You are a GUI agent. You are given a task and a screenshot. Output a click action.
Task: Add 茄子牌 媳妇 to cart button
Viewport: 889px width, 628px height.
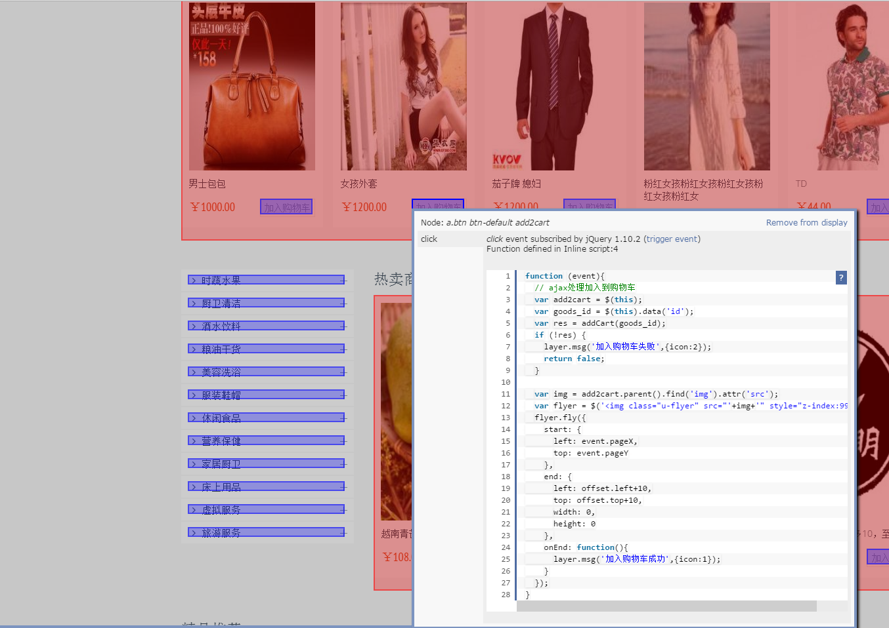coord(590,205)
